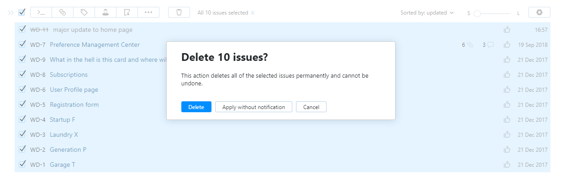Viewport: 565px width, 179px height.
Task: Open the 'Sorted by: updated' dropdown
Action: 427,13
